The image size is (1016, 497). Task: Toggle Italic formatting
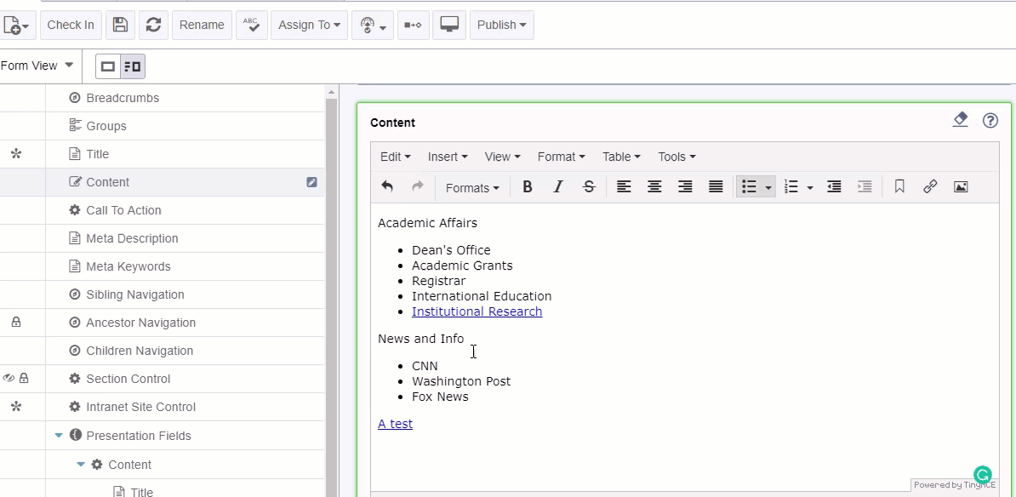pyautogui.click(x=558, y=187)
